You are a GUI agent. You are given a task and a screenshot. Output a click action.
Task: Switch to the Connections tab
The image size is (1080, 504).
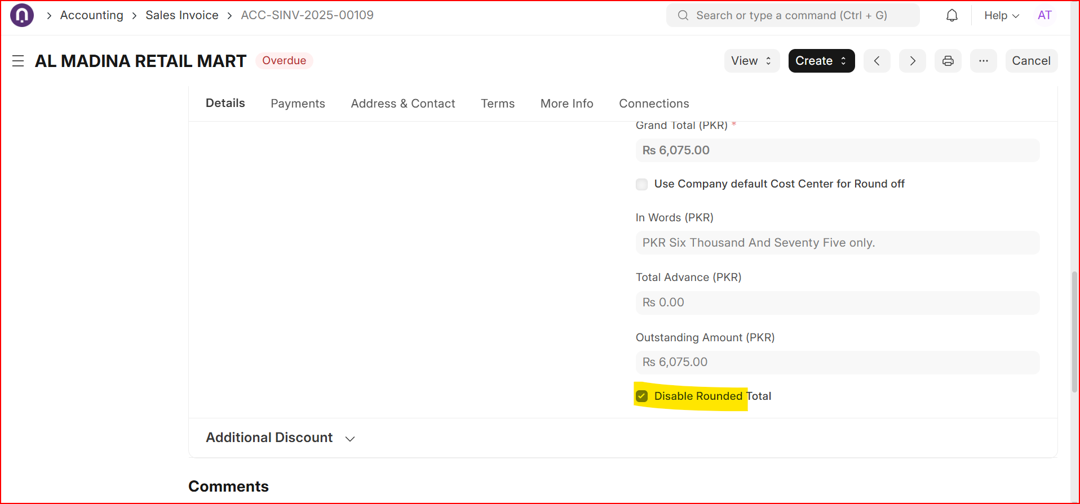point(654,104)
